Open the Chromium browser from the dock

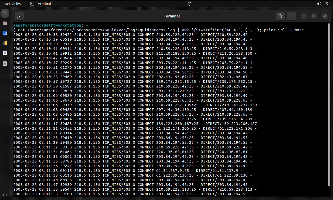pos(5,33)
